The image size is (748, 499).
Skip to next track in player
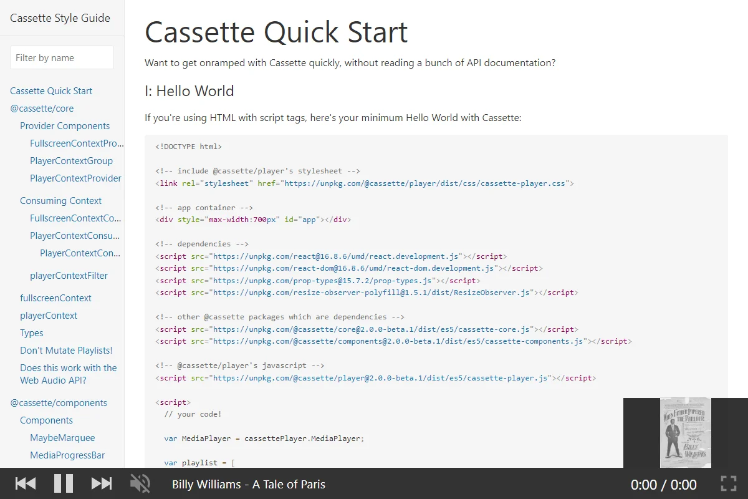pyautogui.click(x=102, y=483)
